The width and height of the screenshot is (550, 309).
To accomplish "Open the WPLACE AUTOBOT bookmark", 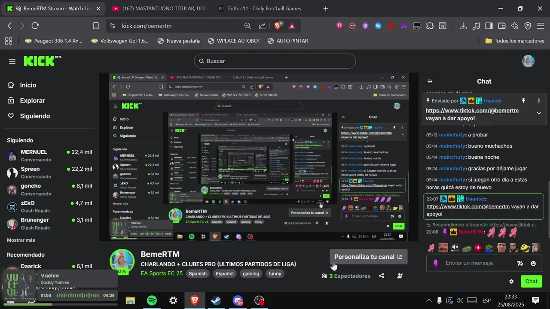I will point(234,41).
